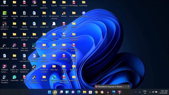Select the Visa application folder
The image size is (169, 95).
pos(44,4)
